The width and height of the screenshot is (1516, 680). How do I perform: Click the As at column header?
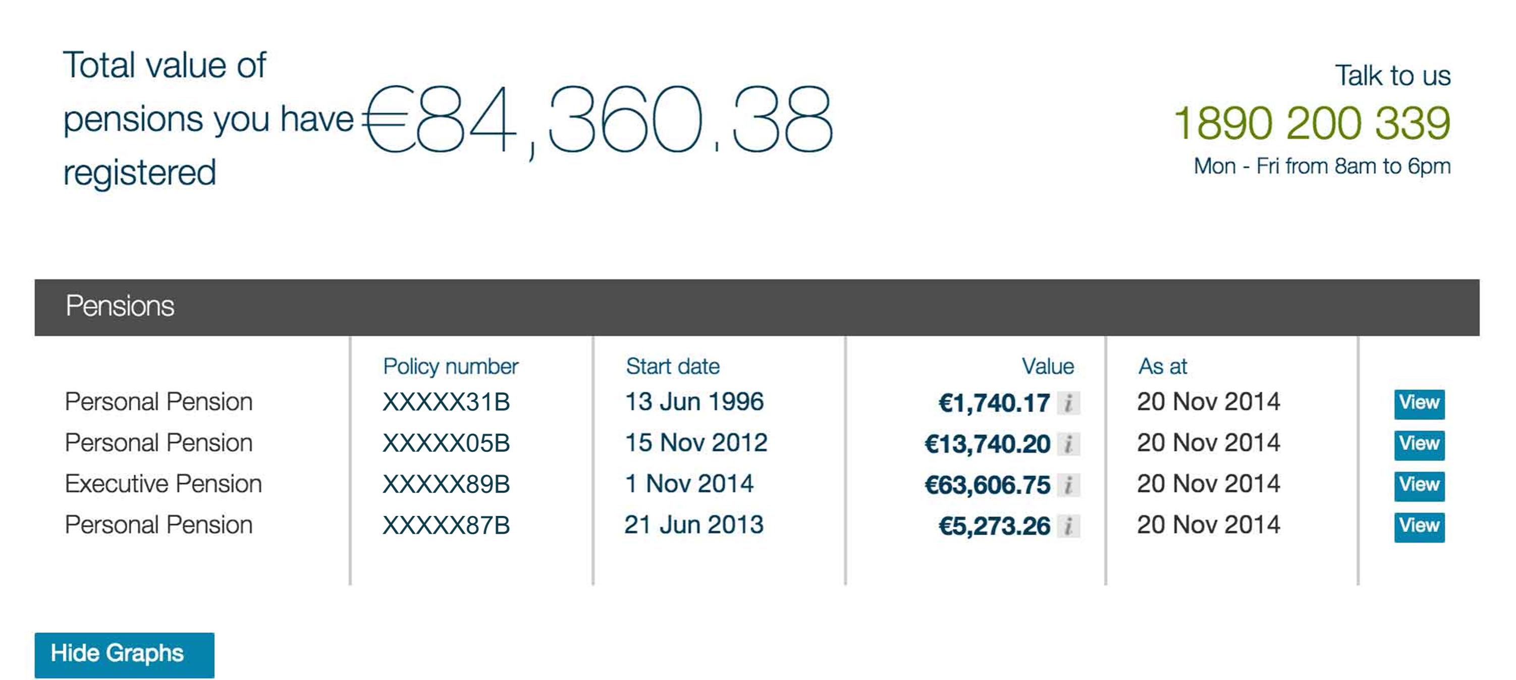coord(1162,366)
